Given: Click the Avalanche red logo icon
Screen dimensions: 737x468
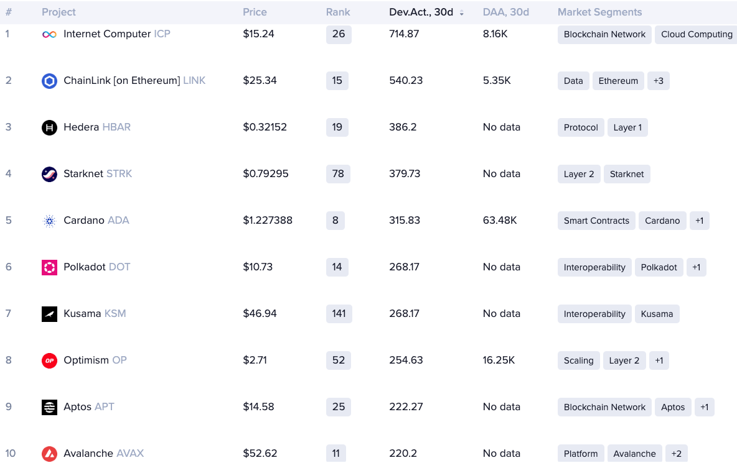Looking at the screenshot, I should tap(49, 454).
